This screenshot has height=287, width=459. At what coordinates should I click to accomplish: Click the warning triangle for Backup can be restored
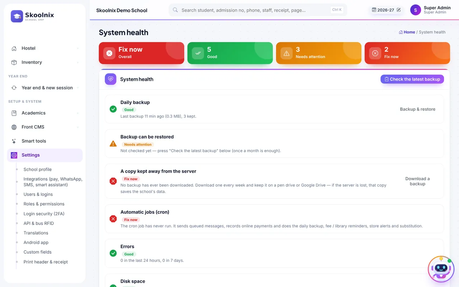tap(113, 143)
